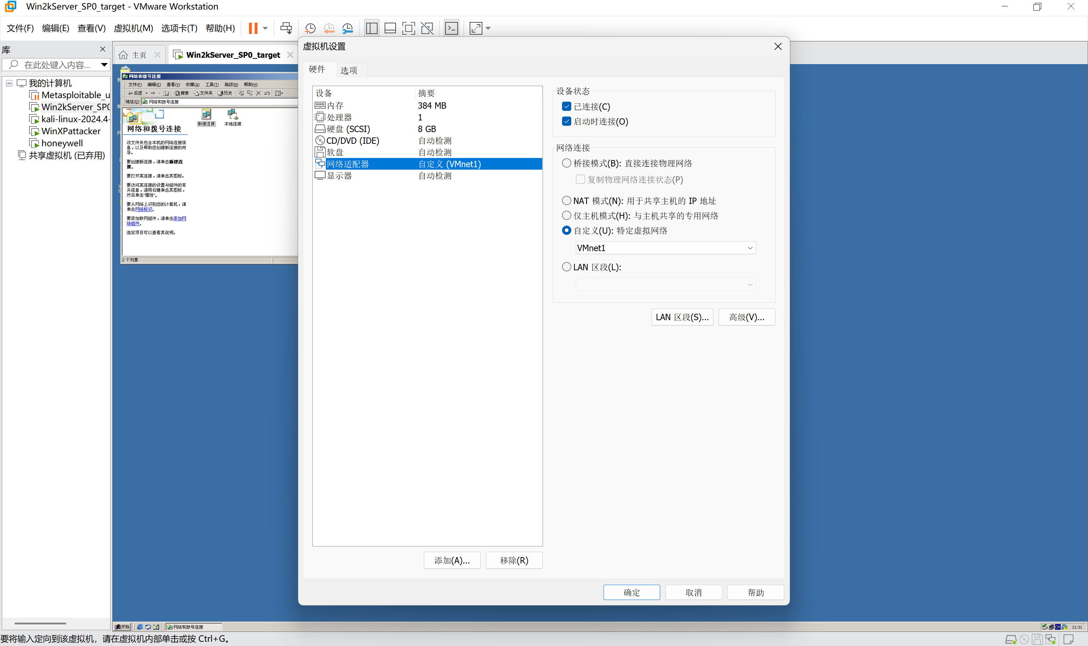Open the VMnet1 network dropdown
Screen dimensions: 1088x646
665,248
